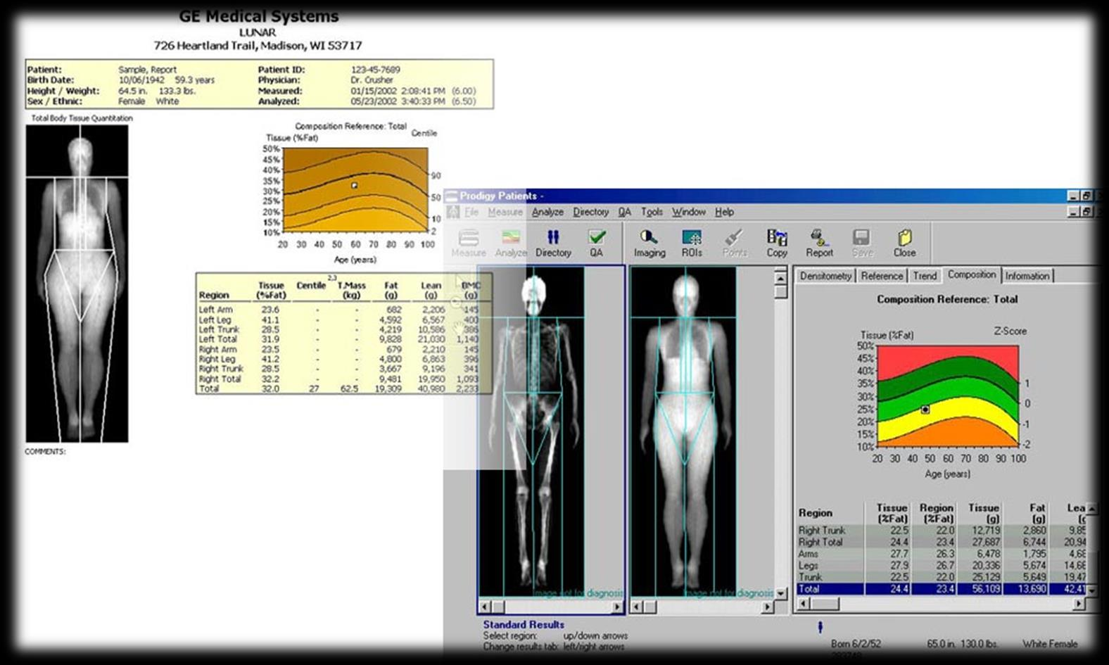Click the COMMENTS label on the report
This screenshot has height=665, width=1109.
tap(45, 452)
